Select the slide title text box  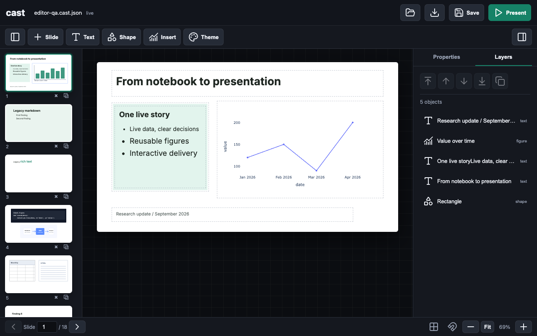[248, 83]
